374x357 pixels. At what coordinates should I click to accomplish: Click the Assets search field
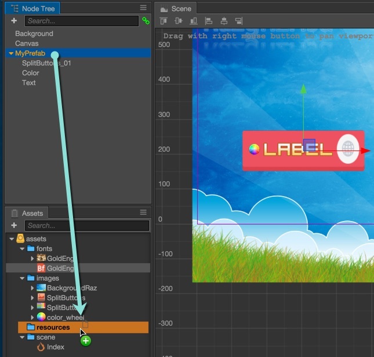point(87,226)
